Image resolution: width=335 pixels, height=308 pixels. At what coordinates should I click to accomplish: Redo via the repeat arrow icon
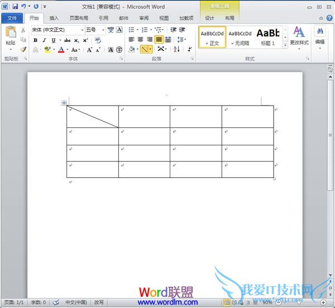point(36,6)
